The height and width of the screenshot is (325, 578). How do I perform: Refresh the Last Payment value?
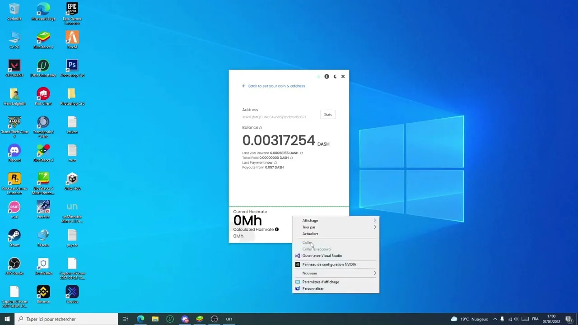(x=275, y=163)
